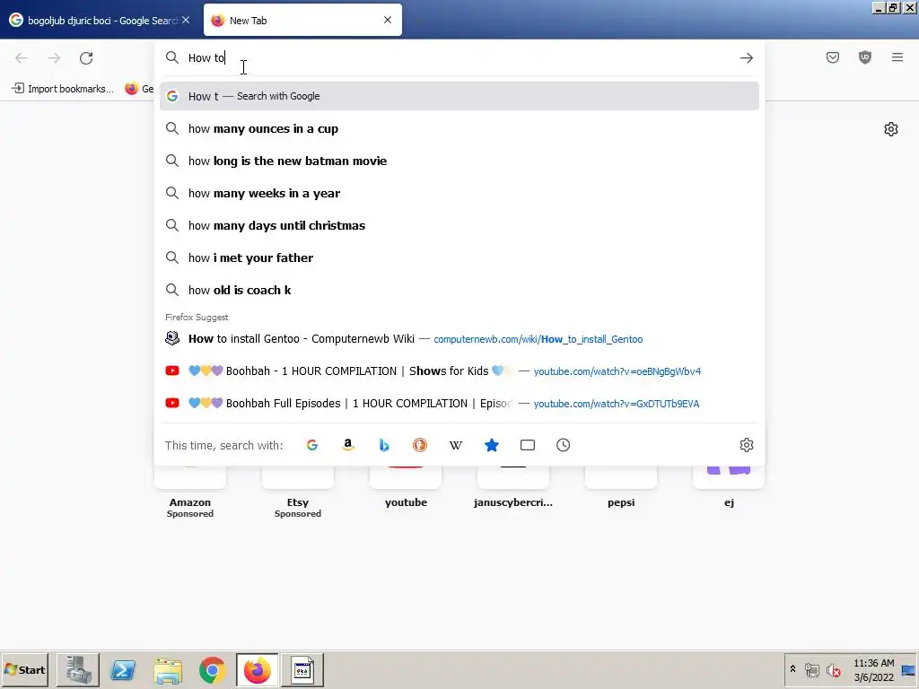Search this time with DuckDuckGo icon
The height and width of the screenshot is (689, 919).
(x=420, y=445)
